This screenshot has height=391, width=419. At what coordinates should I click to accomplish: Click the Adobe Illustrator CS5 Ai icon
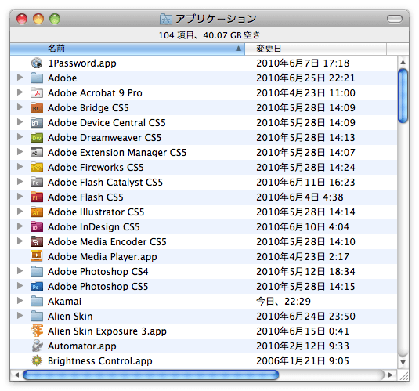click(x=37, y=212)
